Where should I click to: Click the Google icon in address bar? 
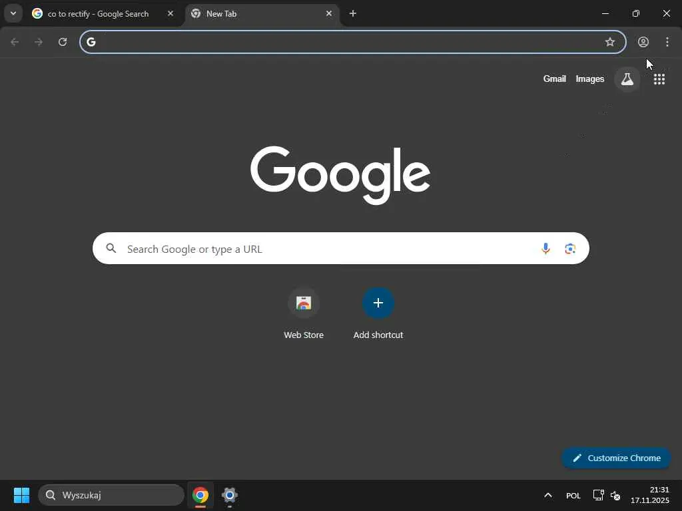(x=91, y=42)
